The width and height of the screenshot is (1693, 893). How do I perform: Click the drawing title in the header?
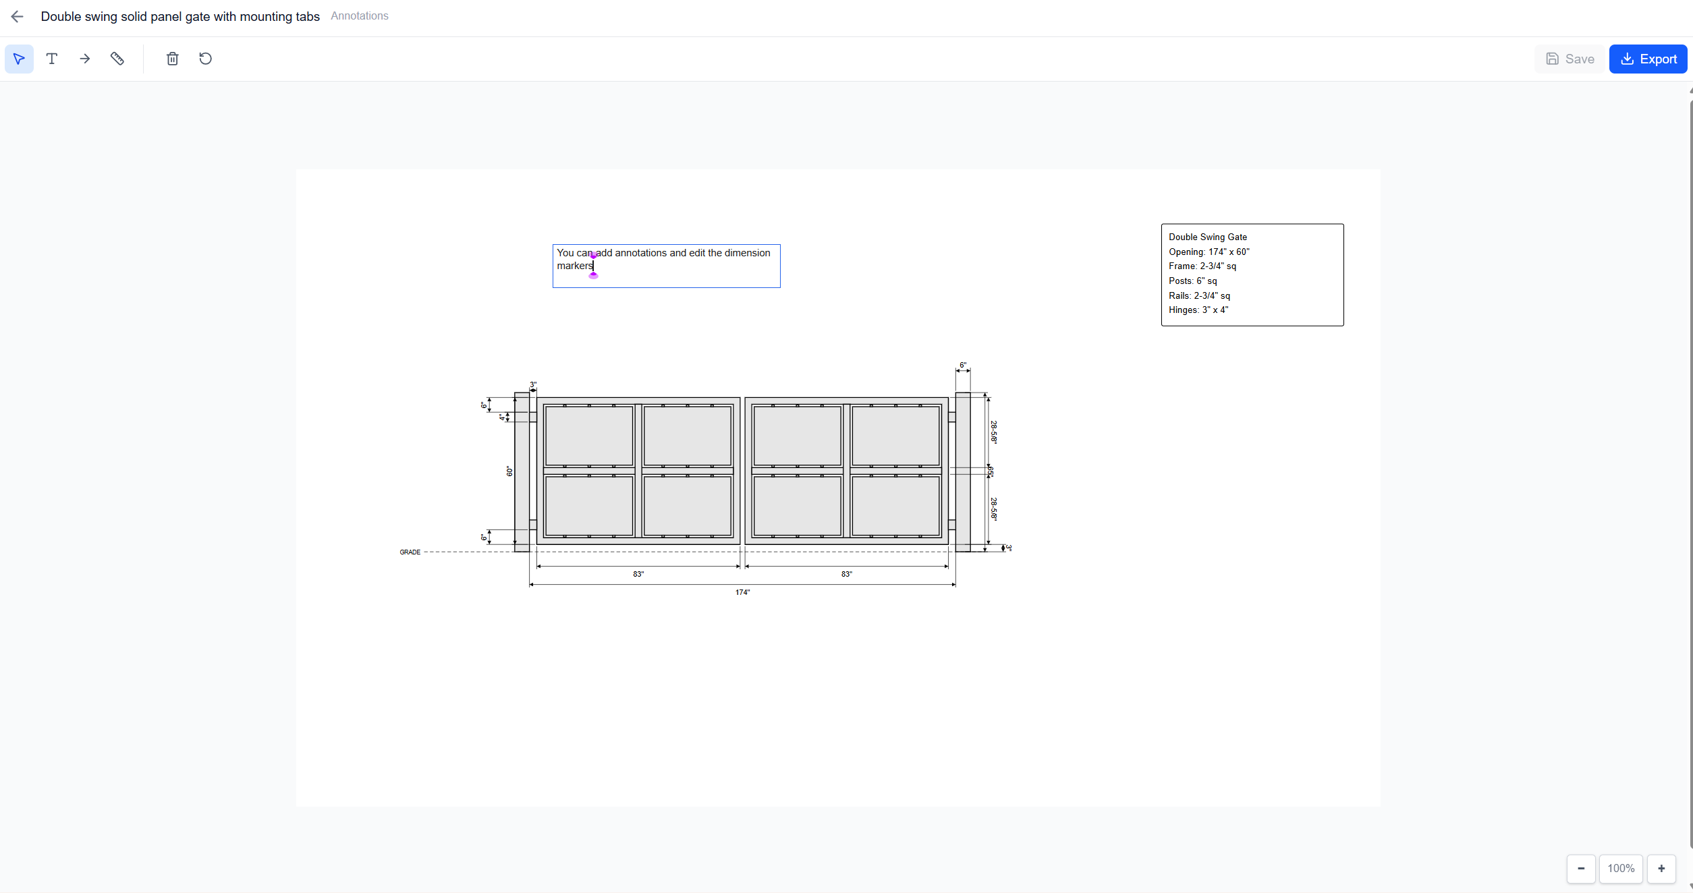click(179, 16)
